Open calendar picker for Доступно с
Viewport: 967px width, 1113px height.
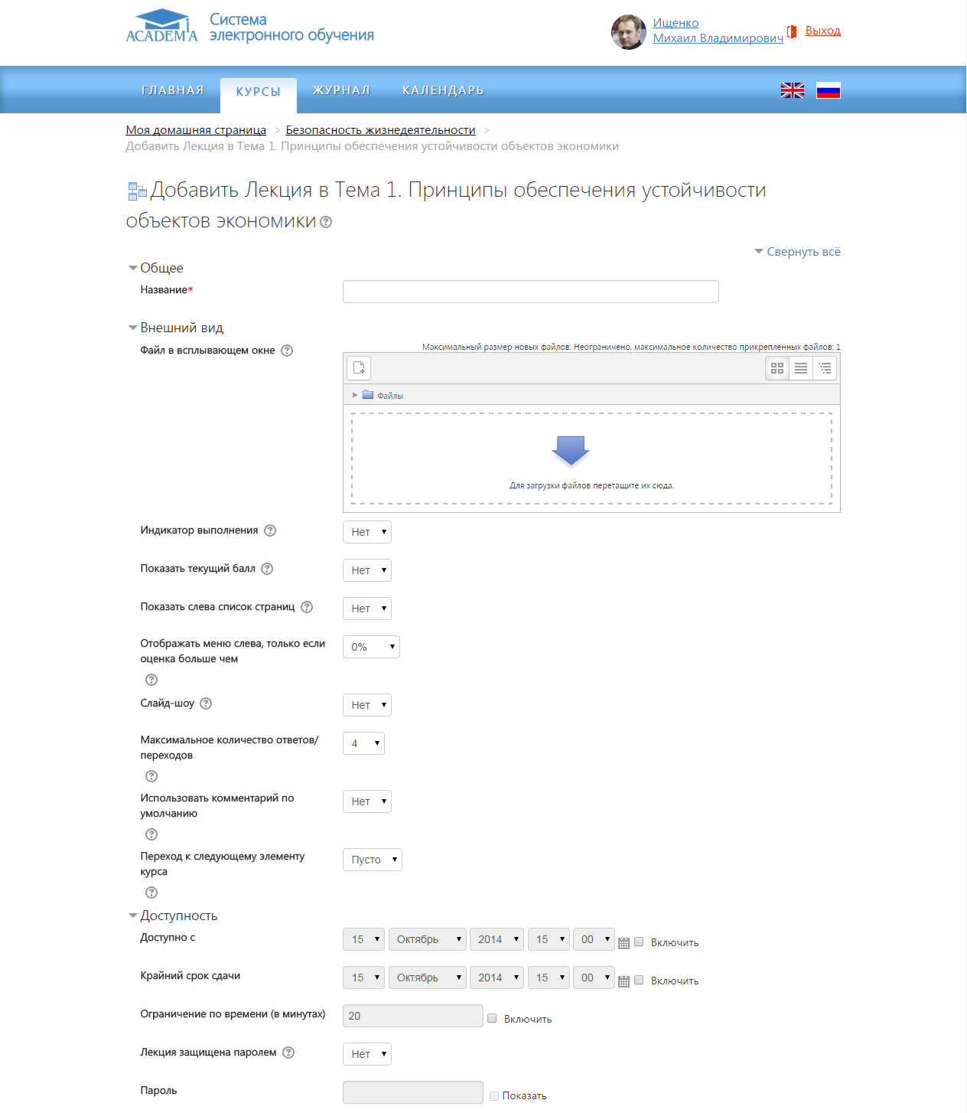coord(624,943)
